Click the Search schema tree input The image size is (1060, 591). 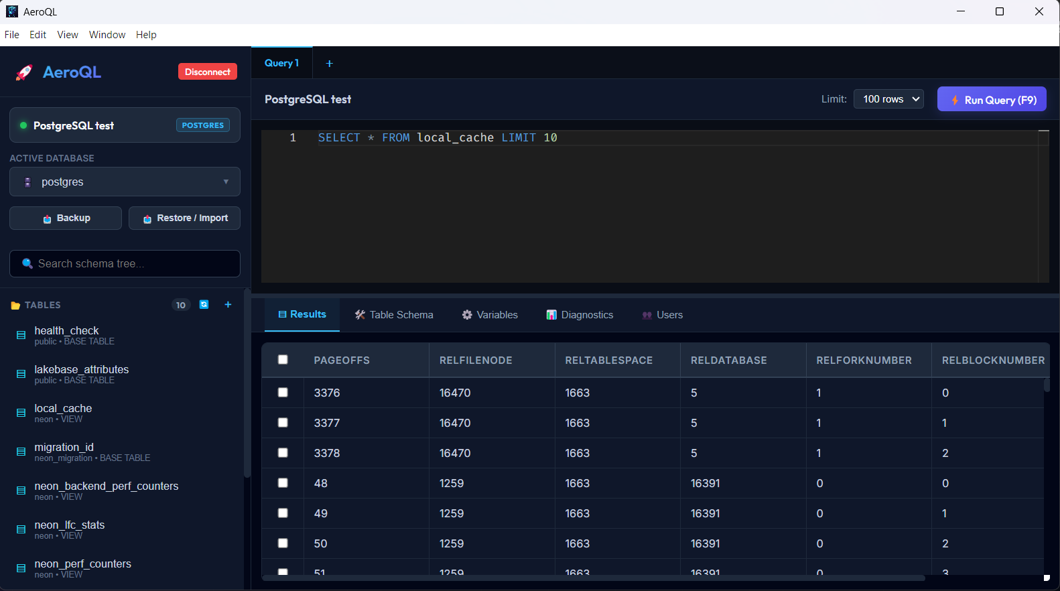125,263
